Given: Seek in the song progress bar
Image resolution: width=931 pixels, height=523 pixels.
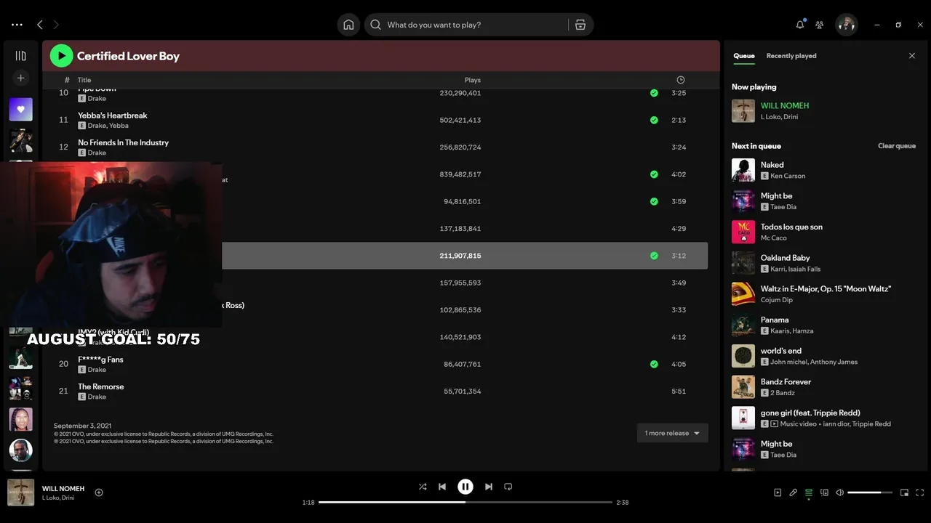Looking at the screenshot, I should pos(465,502).
